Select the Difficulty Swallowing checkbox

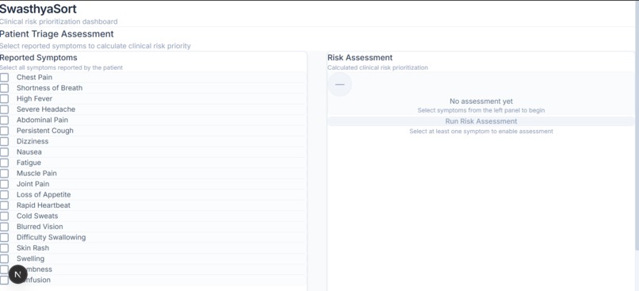[4, 237]
